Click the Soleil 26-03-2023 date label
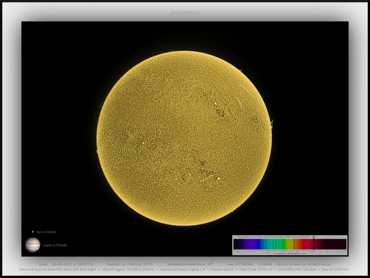The image size is (370, 278). pos(66,264)
